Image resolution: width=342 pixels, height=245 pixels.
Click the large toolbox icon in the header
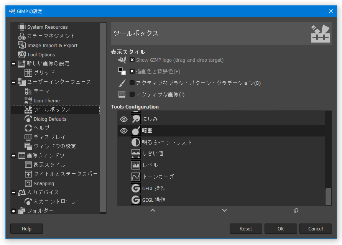tap(321, 33)
